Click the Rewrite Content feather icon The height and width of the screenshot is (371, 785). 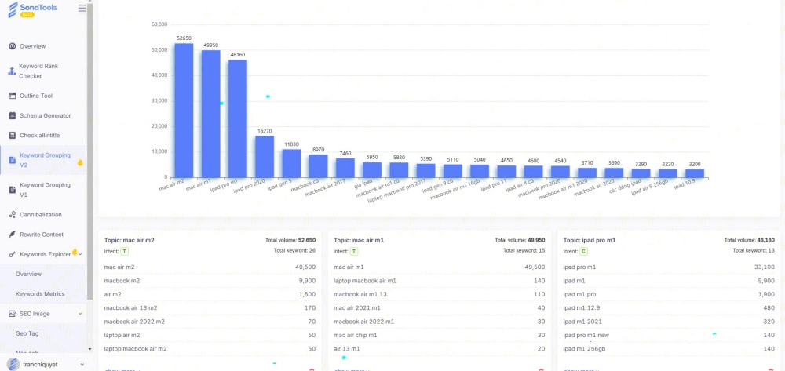(x=12, y=235)
